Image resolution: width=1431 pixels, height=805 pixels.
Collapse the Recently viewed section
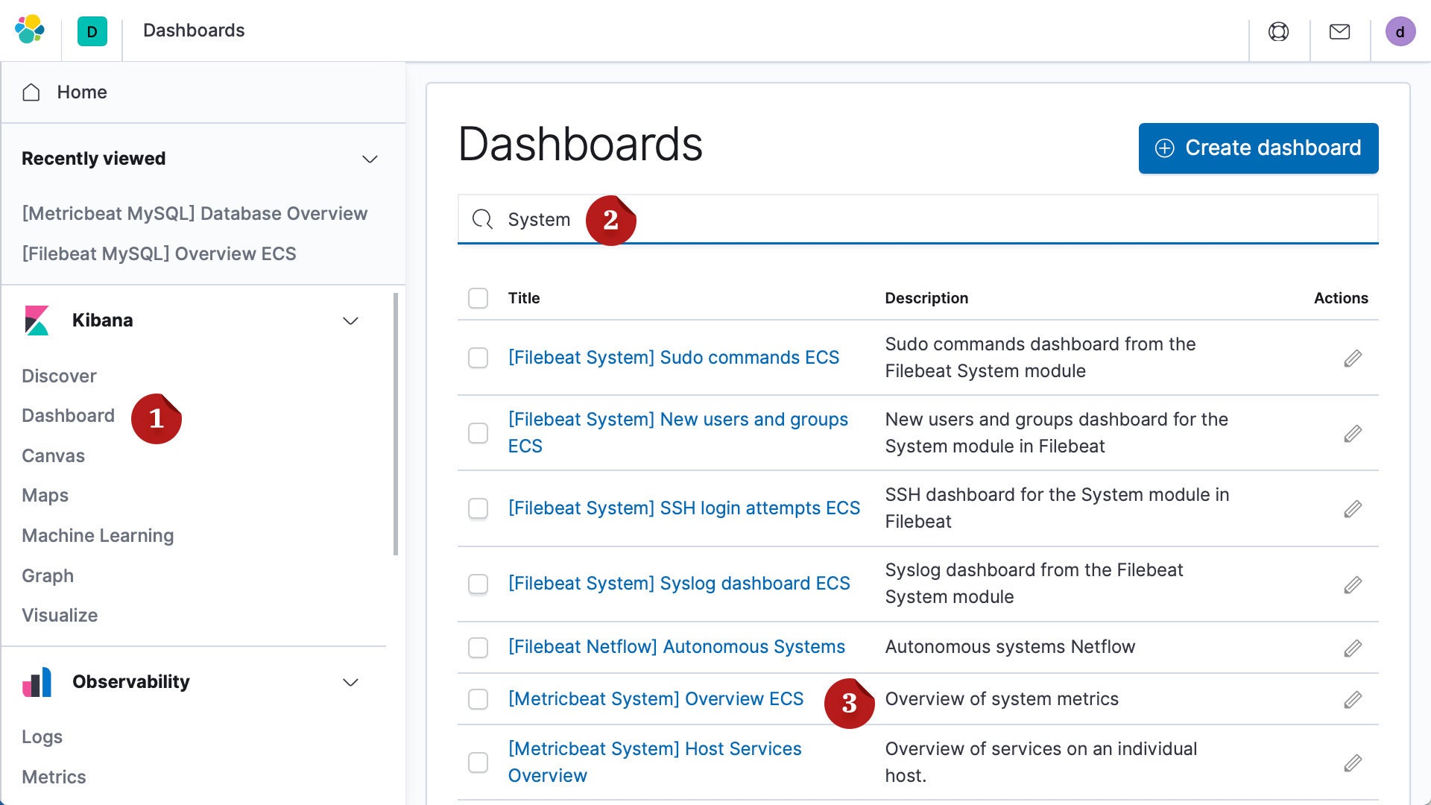click(370, 159)
